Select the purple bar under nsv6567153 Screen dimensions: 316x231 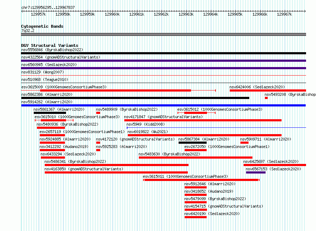click(256, 172)
